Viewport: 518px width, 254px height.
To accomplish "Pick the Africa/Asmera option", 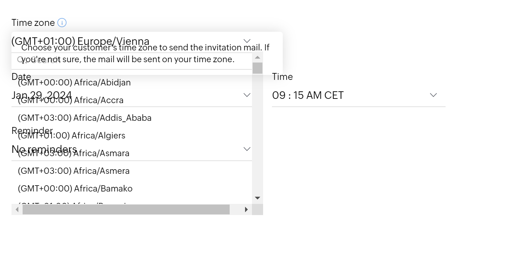I will point(74,171).
